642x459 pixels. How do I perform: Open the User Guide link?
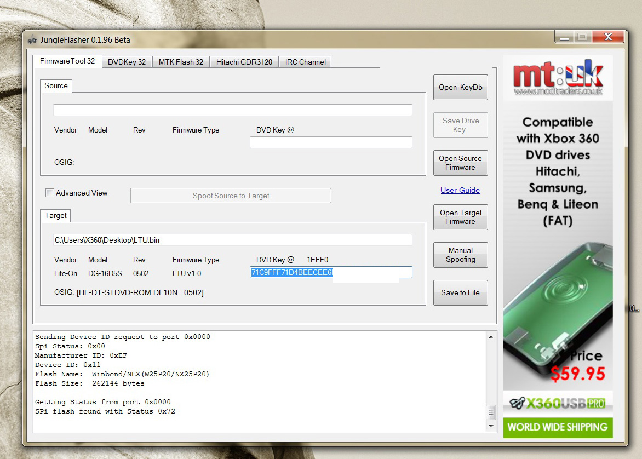click(x=460, y=190)
